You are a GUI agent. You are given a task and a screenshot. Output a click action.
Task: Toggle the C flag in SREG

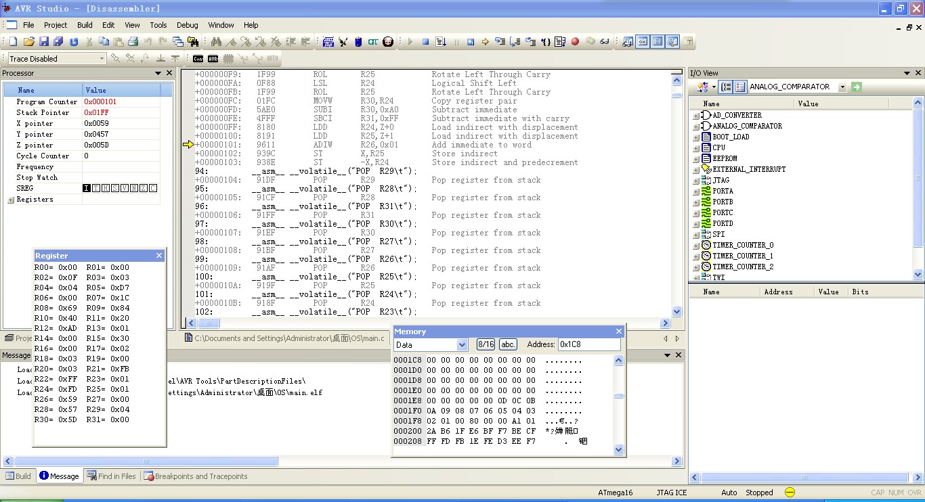(x=153, y=188)
